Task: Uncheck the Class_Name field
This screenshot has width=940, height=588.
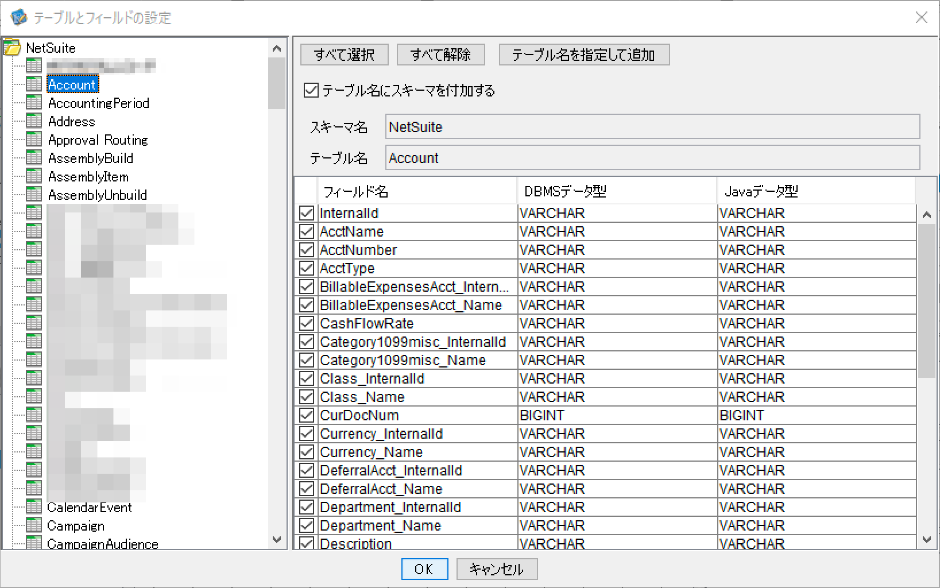Action: (x=307, y=397)
